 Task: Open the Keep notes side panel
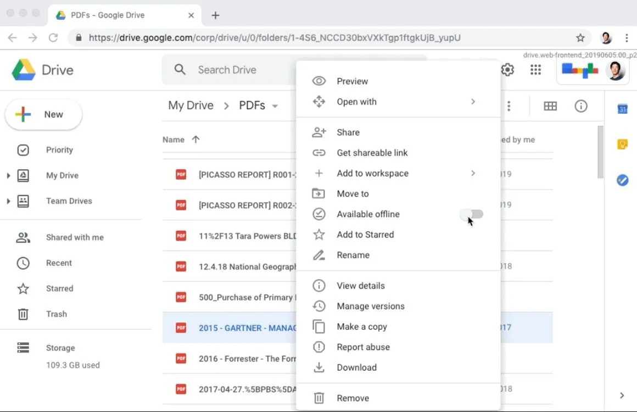point(622,144)
